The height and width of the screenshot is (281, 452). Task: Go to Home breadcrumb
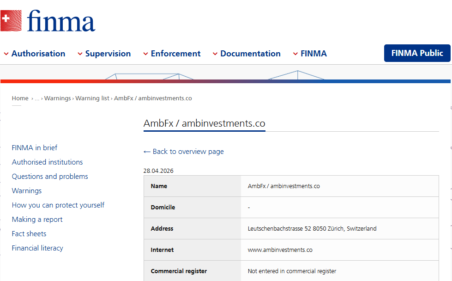pyautogui.click(x=20, y=98)
